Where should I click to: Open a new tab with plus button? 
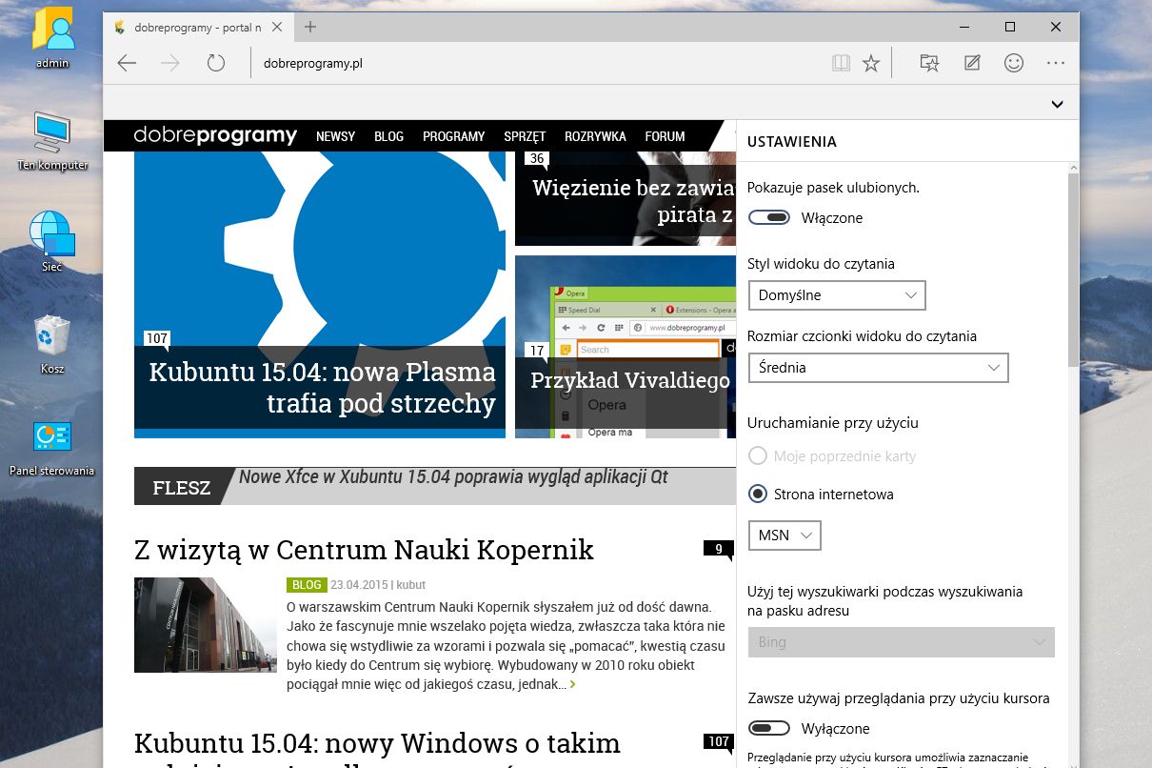310,27
